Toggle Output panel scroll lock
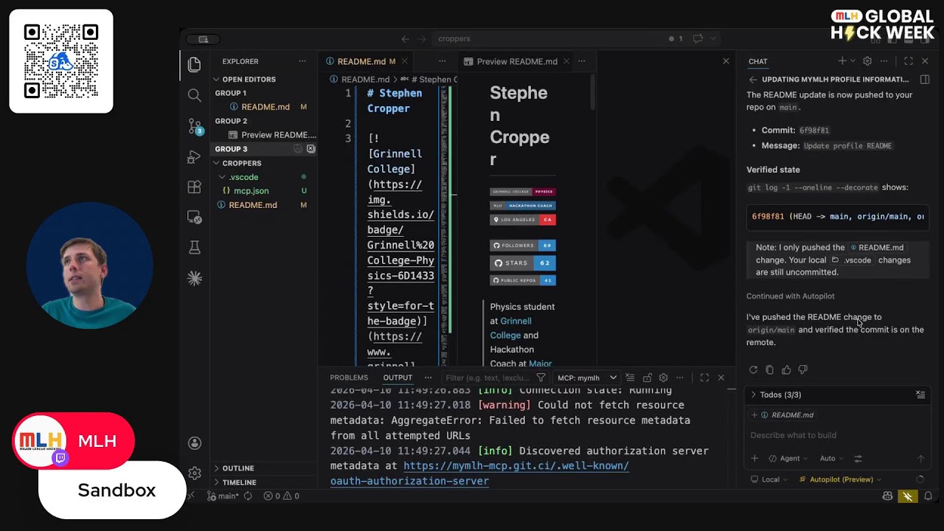This screenshot has width=944, height=531. coord(647,378)
